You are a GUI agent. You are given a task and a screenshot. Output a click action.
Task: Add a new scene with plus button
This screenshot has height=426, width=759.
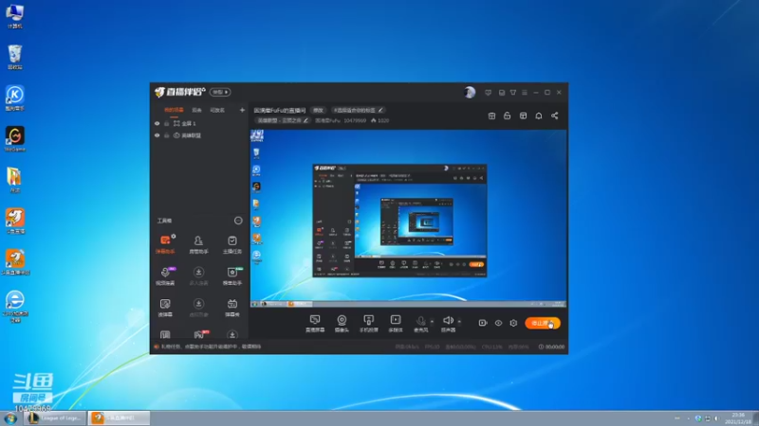coord(242,110)
